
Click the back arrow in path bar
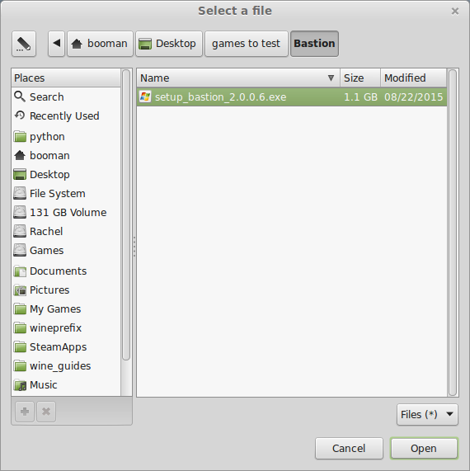coord(56,44)
